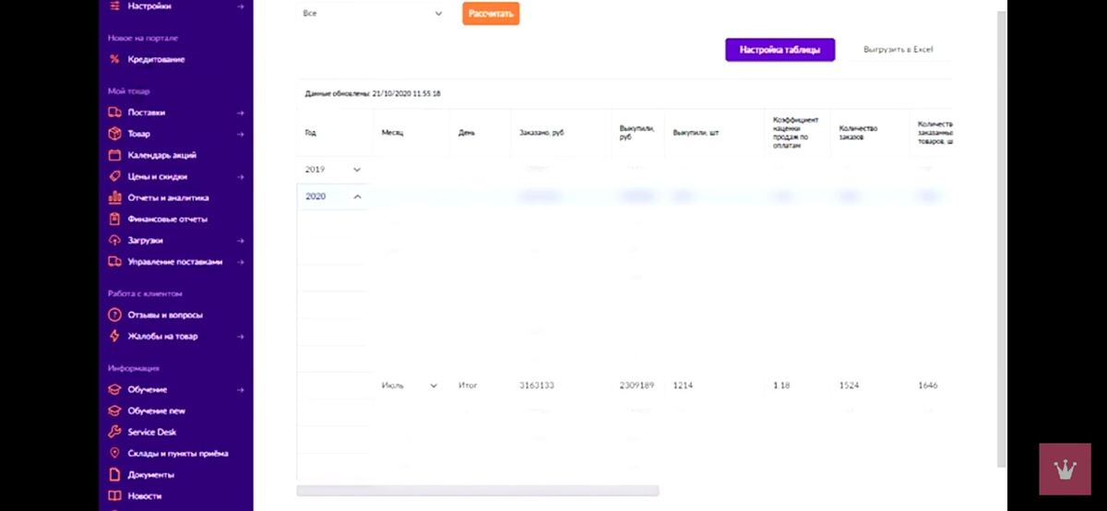
Task: Expand the Настройки submenu arrow
Action: 240,6
